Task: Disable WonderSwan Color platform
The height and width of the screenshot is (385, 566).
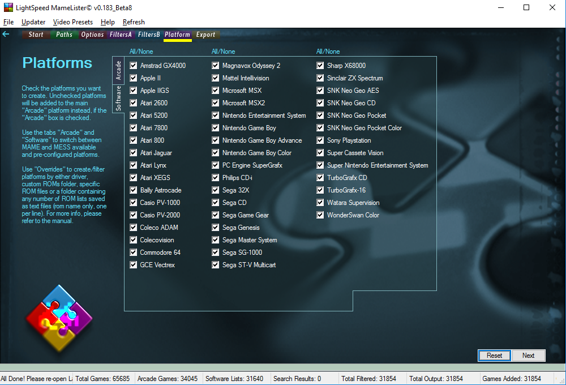Action: coord(320,215)
